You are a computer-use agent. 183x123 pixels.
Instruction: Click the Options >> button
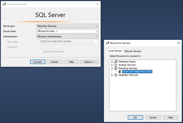coord(90,62)
